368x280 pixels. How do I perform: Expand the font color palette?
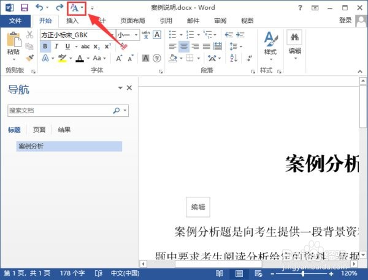click(x=88, y=58)
